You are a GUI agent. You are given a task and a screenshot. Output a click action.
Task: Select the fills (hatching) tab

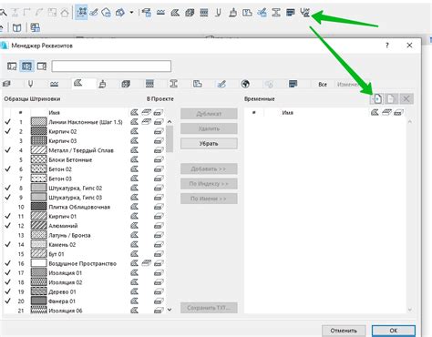(78, 83)
